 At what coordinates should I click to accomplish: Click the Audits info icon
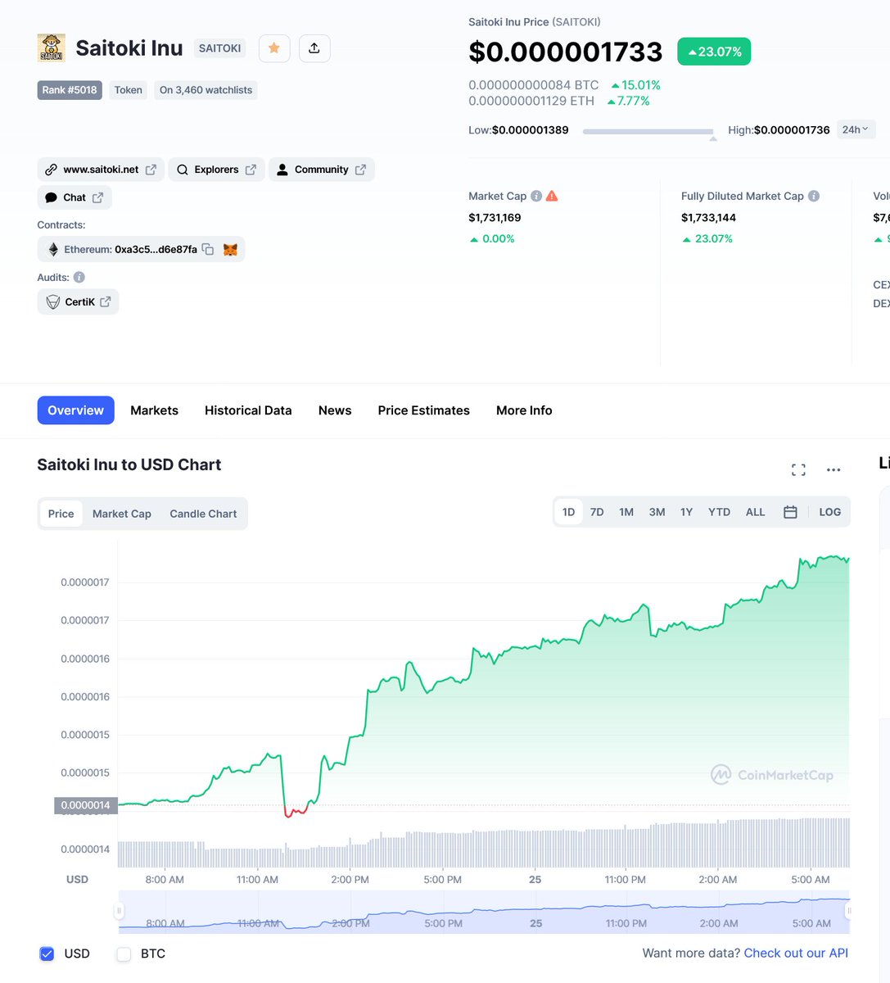79,277
